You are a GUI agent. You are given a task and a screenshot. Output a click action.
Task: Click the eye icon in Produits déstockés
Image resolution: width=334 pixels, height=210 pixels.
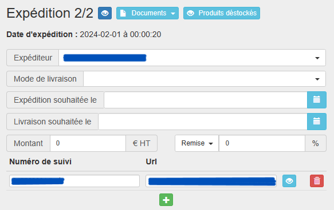click(190, 13)
